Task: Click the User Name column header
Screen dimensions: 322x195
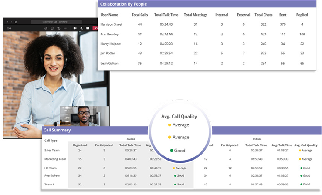Action: 109,15
